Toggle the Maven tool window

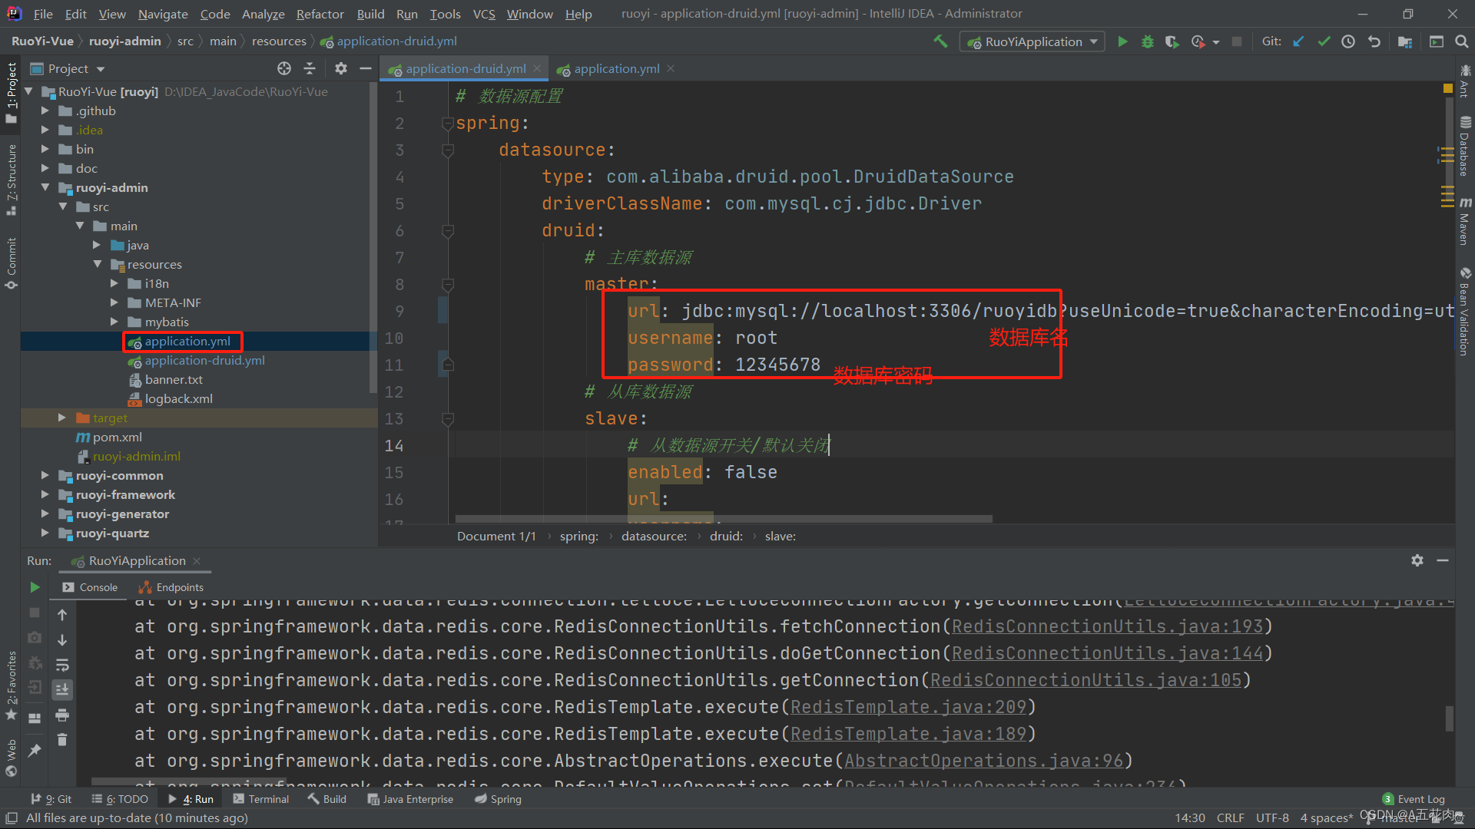click(x=1465, y=221)
